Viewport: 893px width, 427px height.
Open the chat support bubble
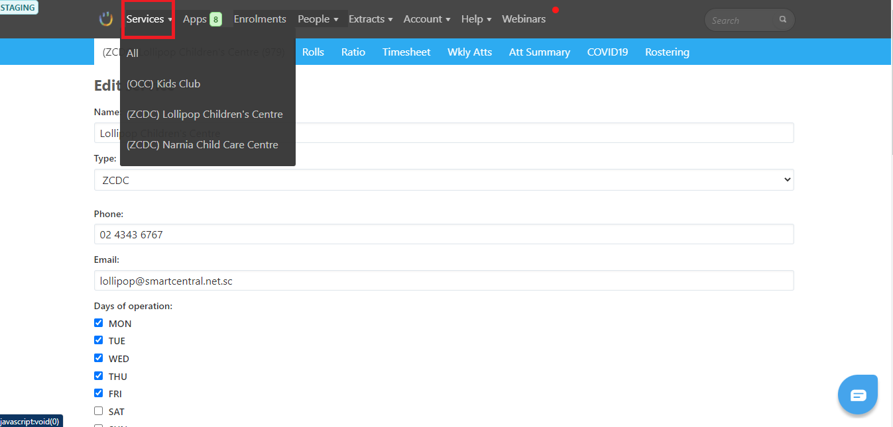(x=858, y=395)
